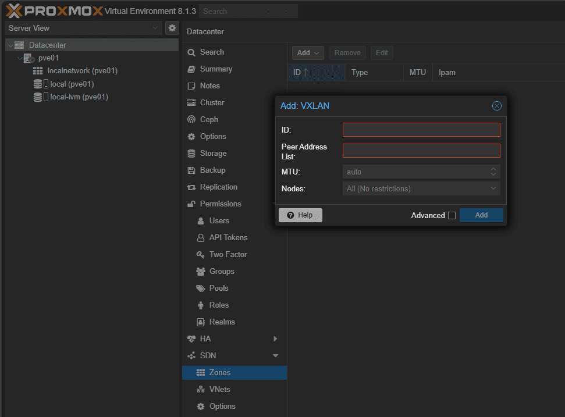The image size is (565, 417).
Task: Click the Replication arrows icon
Action: pos(191,187)
